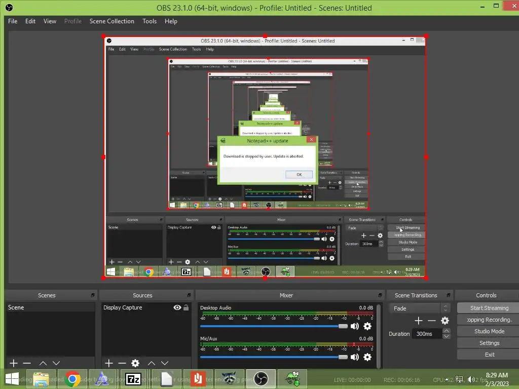Viewport: 519px width, 389px height.
Task: Increase transition duration with up arrow
Action: click(x=446, y=331)
